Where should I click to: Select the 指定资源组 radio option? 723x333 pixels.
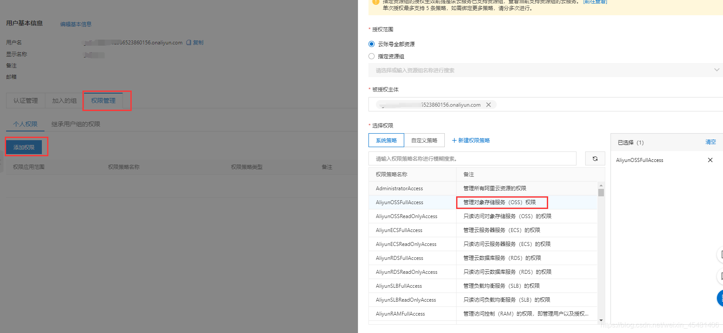(x=372, y=56)
